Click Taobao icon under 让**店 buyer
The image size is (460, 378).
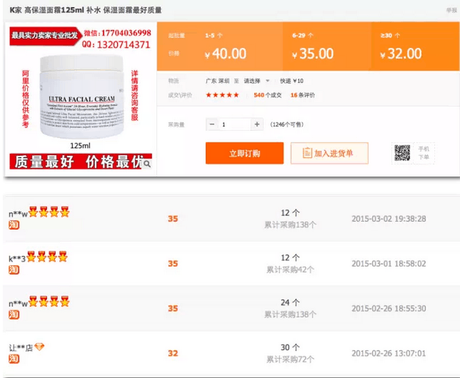[14, 359]
